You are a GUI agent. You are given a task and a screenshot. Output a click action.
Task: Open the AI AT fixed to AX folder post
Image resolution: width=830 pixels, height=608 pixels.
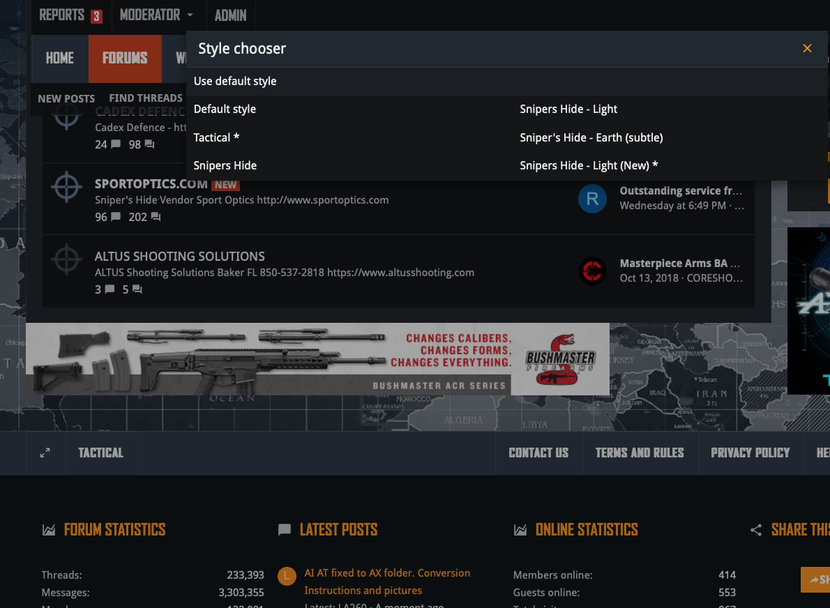[x=387, y=582]
